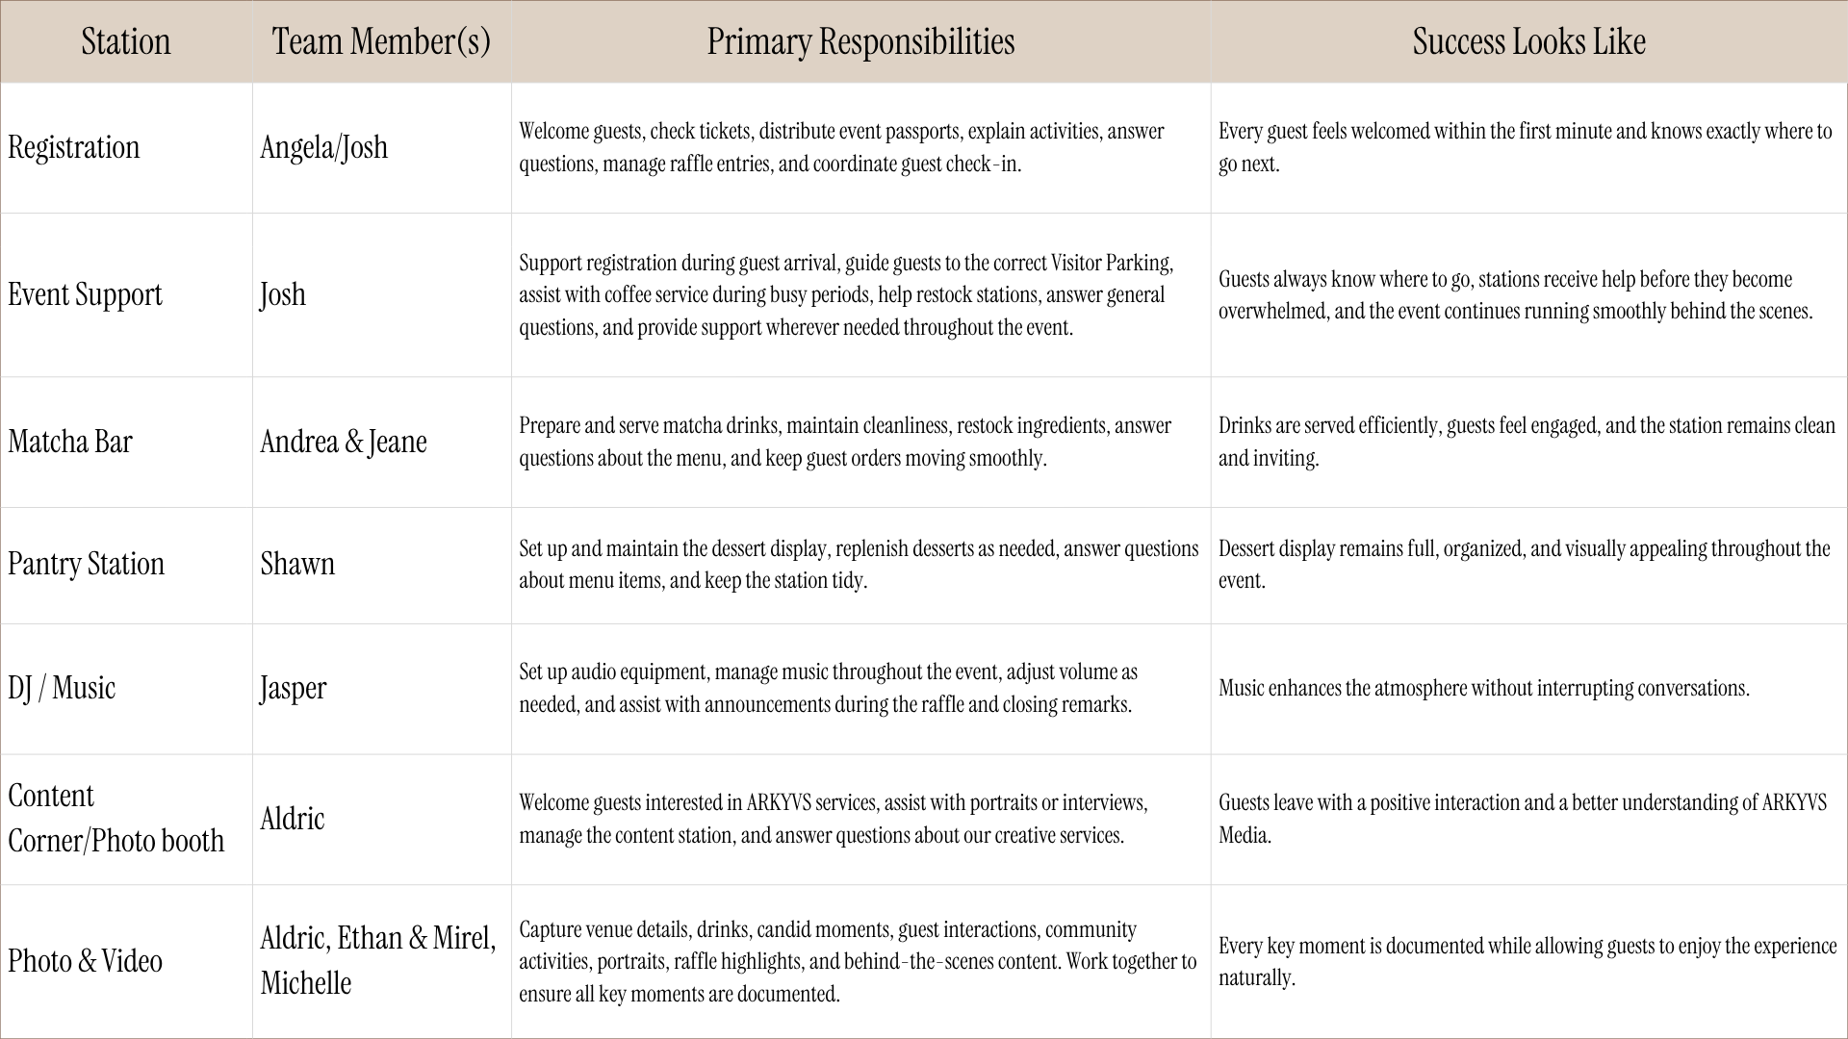The width and height of the screenshot is (1848, 1039).
Task: Select the Station column header
Action: point(126,41)
